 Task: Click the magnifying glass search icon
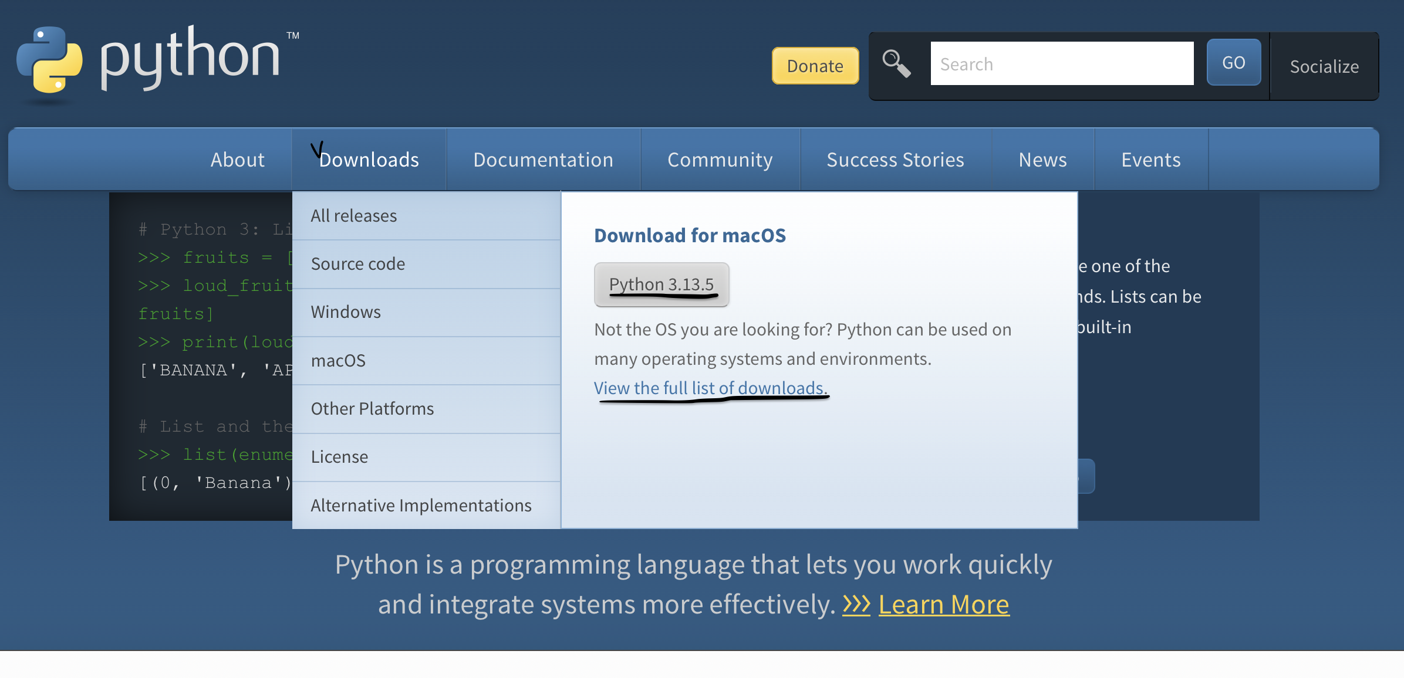tap(896, 63)
